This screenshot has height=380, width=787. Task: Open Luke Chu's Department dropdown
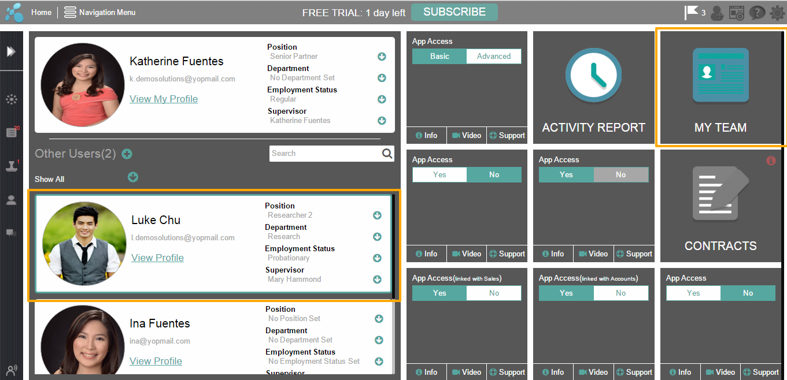[377, 237]
